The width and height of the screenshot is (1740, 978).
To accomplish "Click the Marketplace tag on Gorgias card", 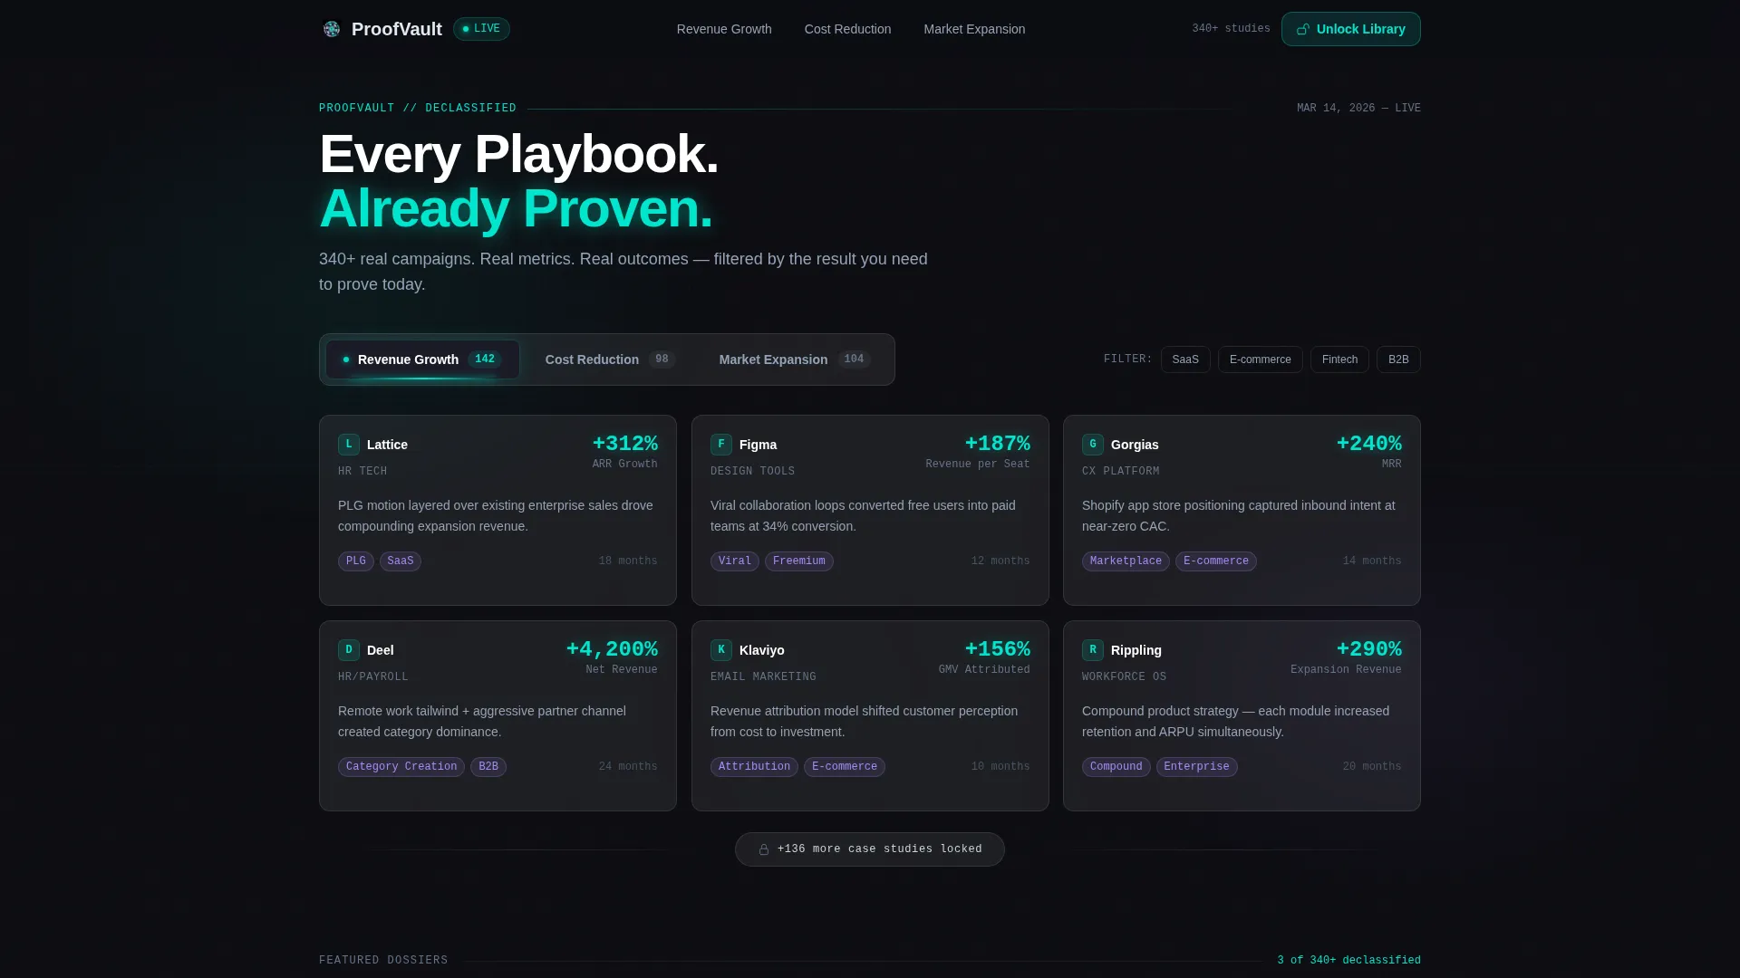I will coord(1126,561).
